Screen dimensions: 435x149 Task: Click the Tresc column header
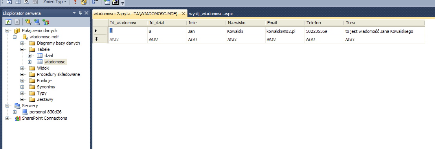[385, 23]
